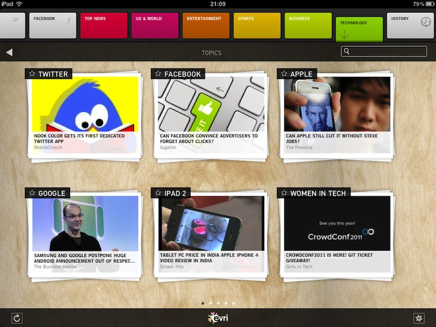Screen dimensions: 436x327
Task: Tap the Evri logo
Action: point(218,318)
